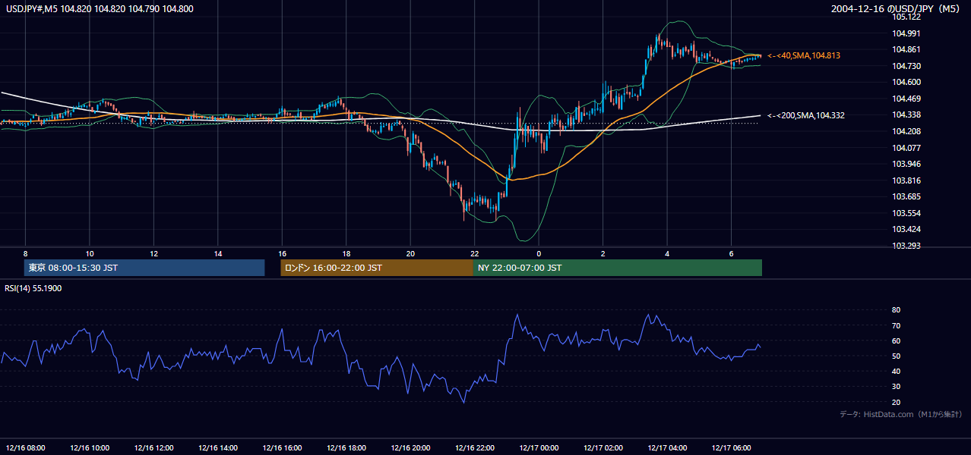
Task: Click RSI scale level 50
Action: click(x=897, y=356)
